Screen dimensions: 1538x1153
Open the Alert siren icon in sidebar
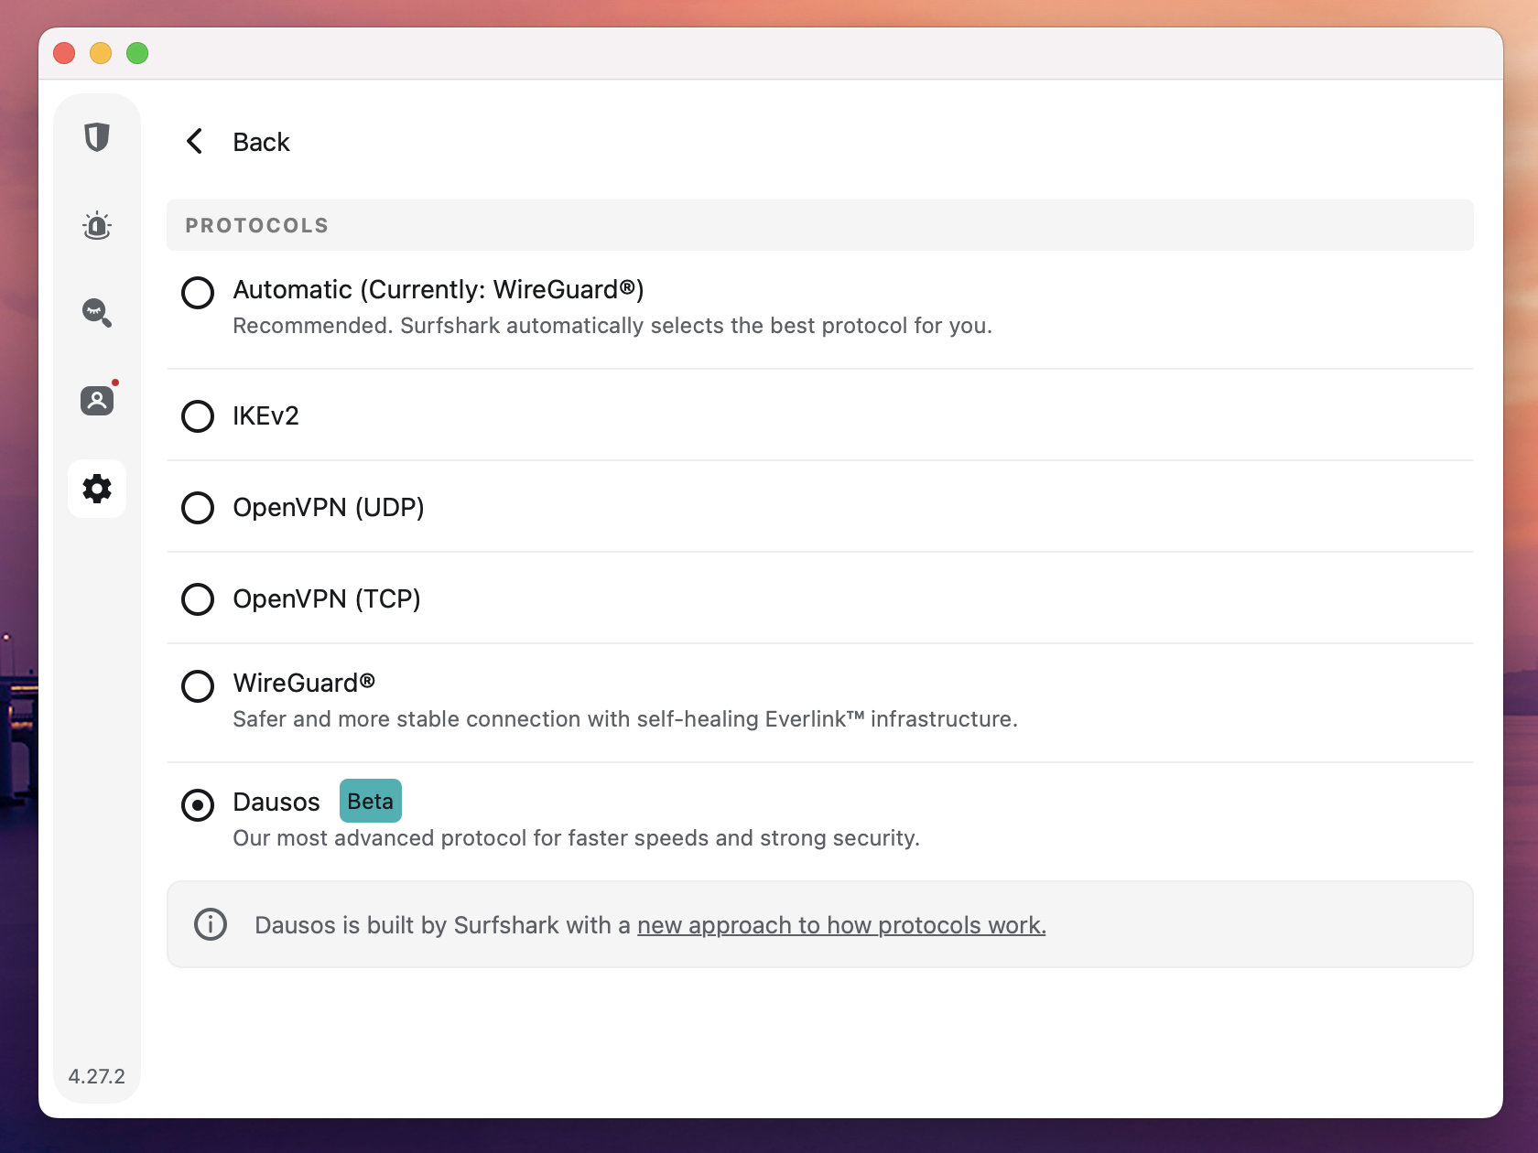point(97,225)
